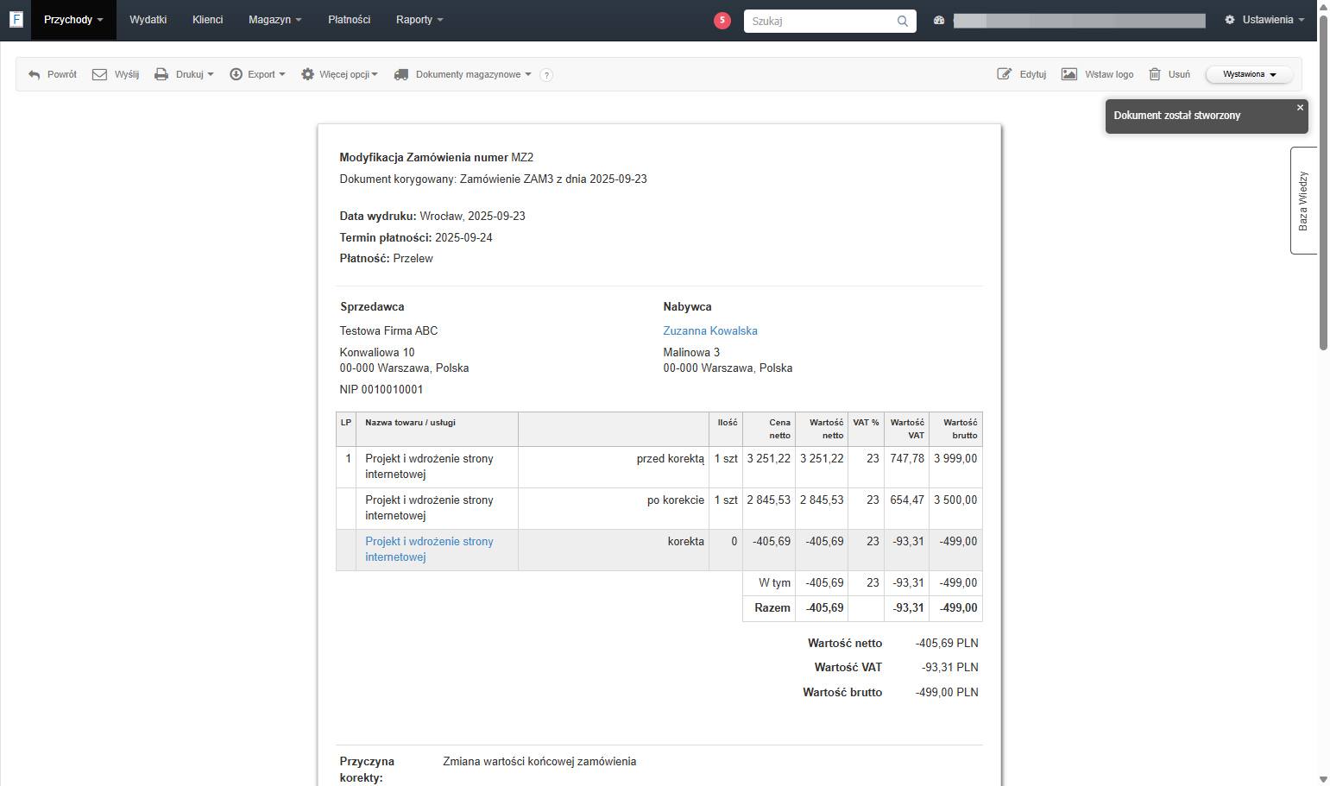Click the notification badge showing 5
The width and height of the screenshot is (1330, 786).
pyautogui.click(x=722, y=20)
